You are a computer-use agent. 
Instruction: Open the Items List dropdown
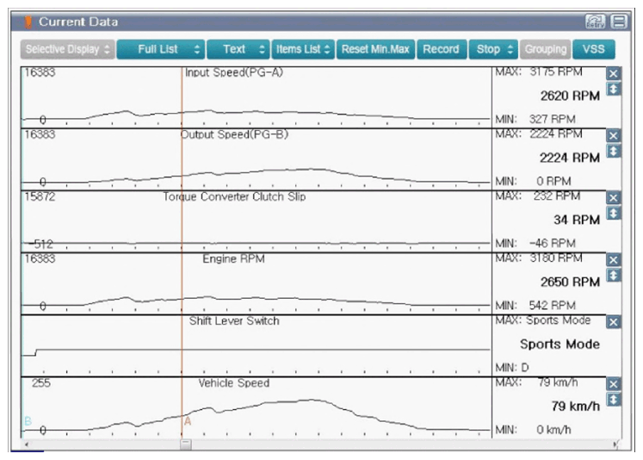click(x=303, y=50)
